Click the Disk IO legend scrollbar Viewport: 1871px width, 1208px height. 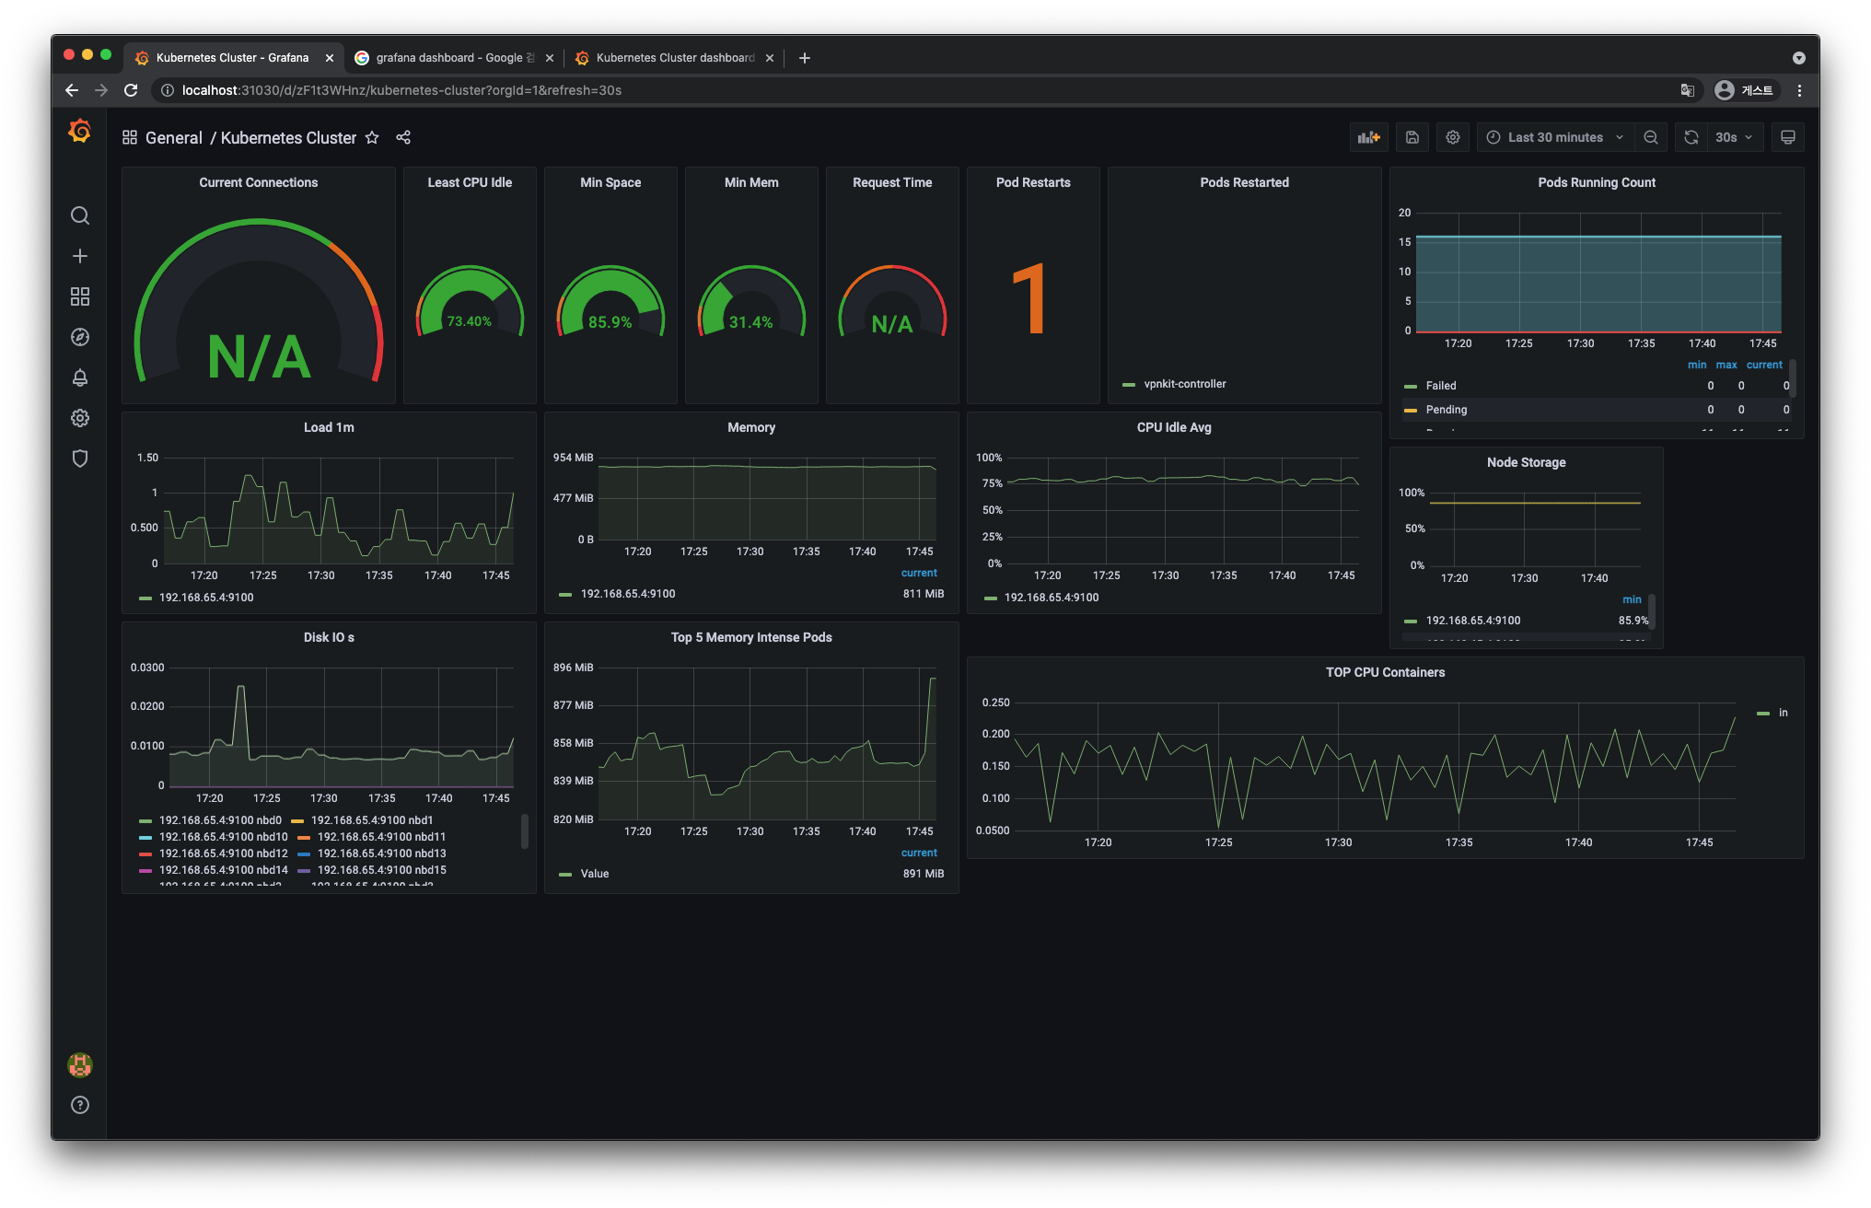click(525, 830)
